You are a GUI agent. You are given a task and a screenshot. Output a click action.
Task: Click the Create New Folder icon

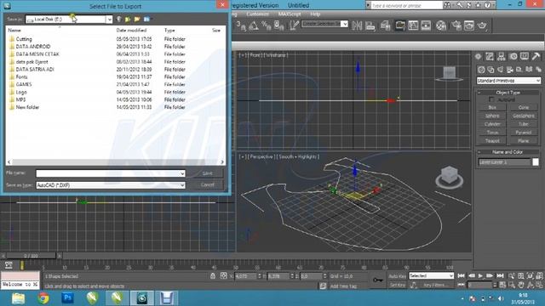[137, 20]
